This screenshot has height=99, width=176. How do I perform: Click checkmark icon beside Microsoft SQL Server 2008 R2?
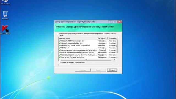(x=60, y=46)
